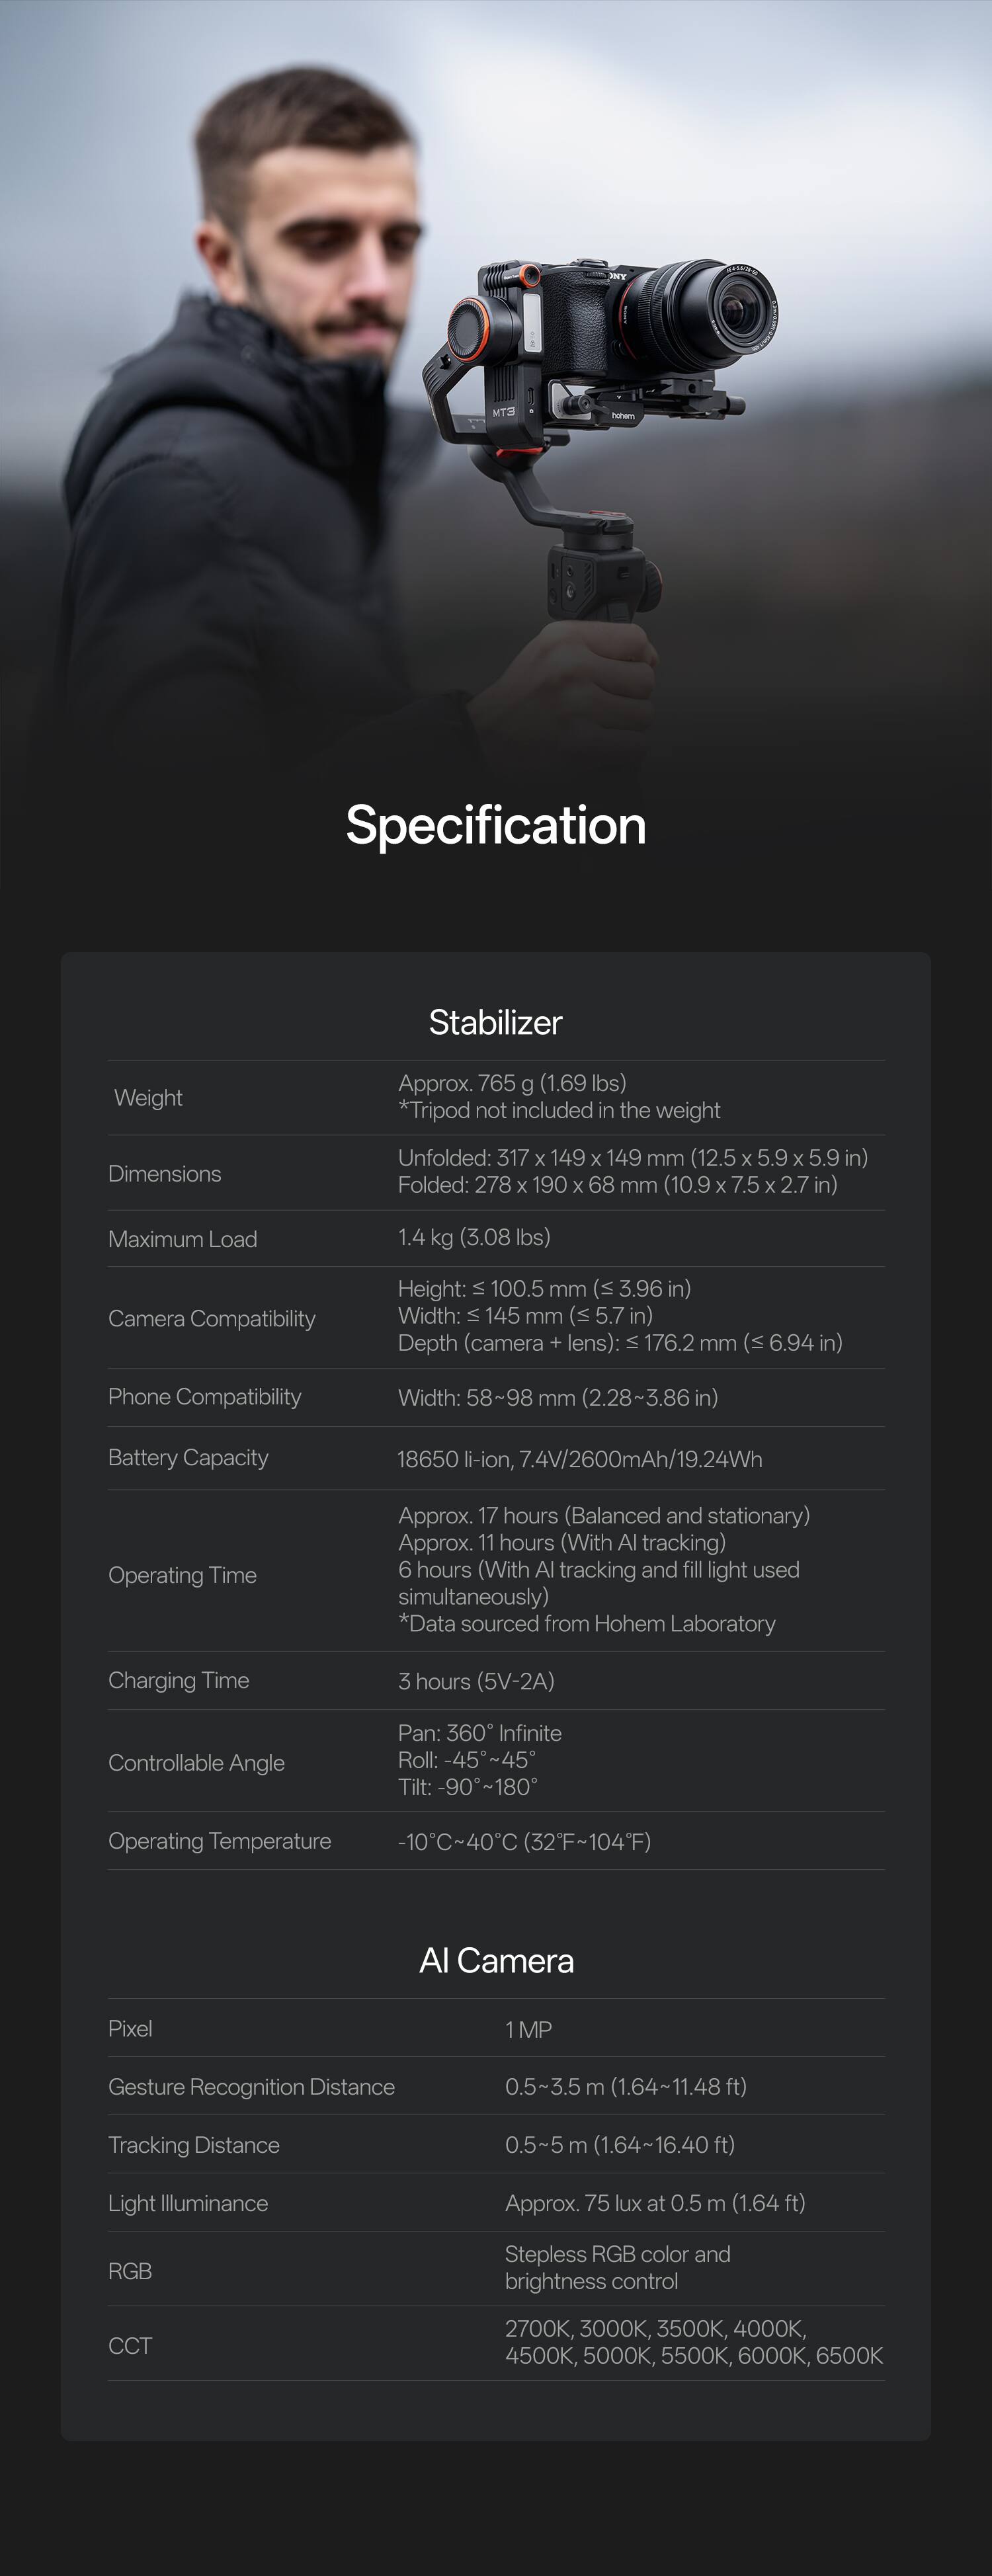The image size is (992, 2576).
Task: Click the Pixel value 1 MP
Action: tap(528, 2029)
